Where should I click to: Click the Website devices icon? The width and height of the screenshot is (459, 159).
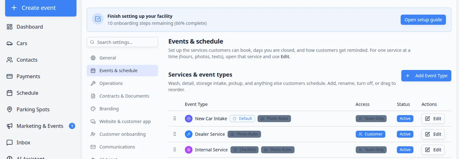pyautogui.click(x=93, y=121)
